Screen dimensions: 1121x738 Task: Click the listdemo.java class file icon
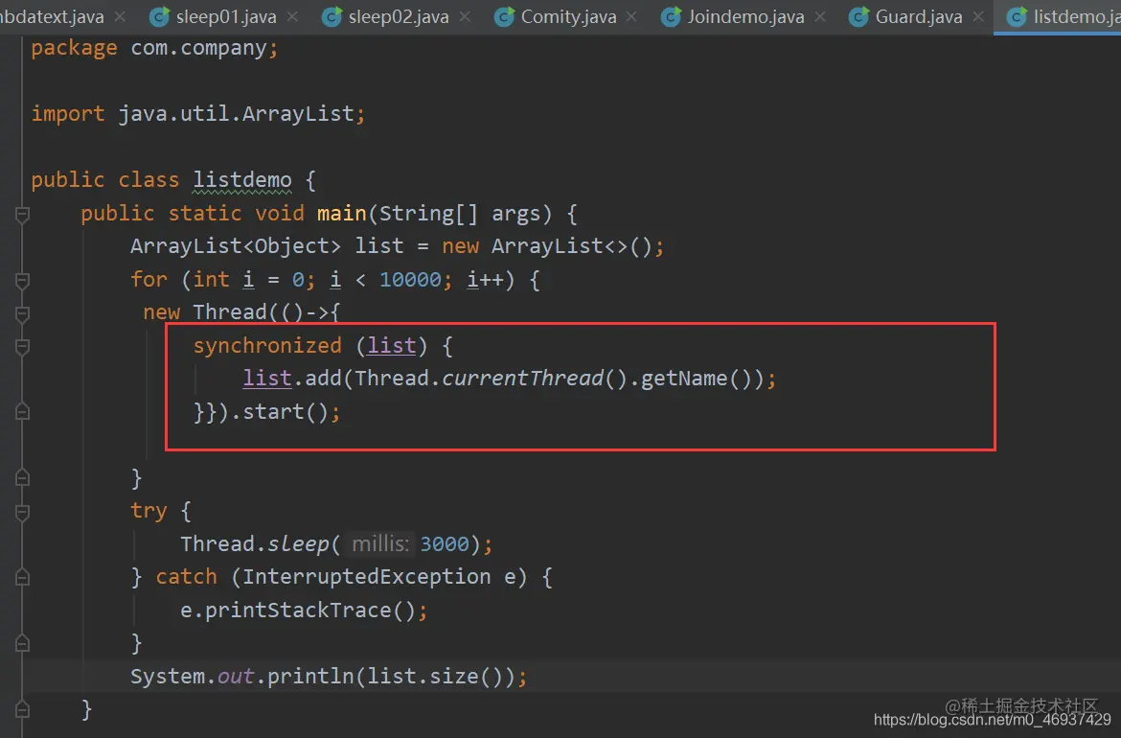1016,16
